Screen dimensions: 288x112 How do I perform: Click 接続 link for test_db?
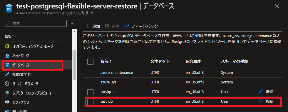pyautogui.click(x=269, y=101)
